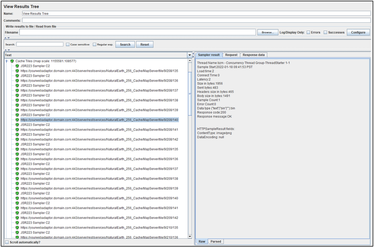
Task: Switch to the Request tab
Action: pyautogui.click(x=231, y=55)
